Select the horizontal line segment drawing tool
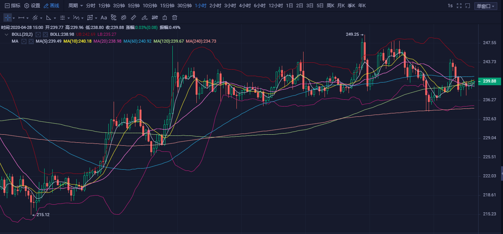503x234 pixels. coord(21,18)
